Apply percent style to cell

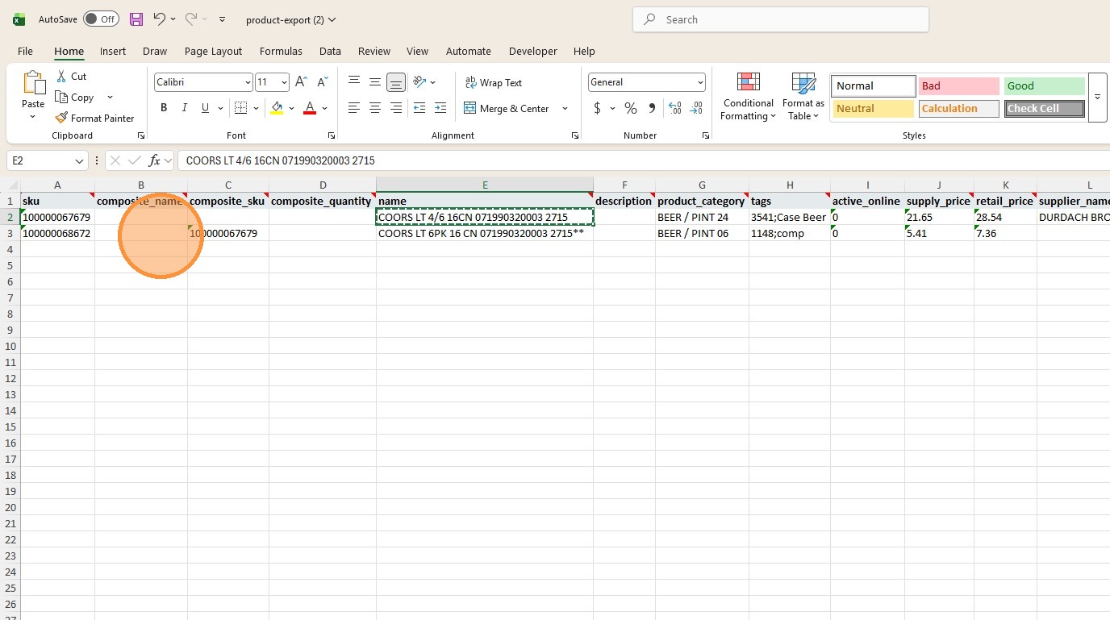631,108
